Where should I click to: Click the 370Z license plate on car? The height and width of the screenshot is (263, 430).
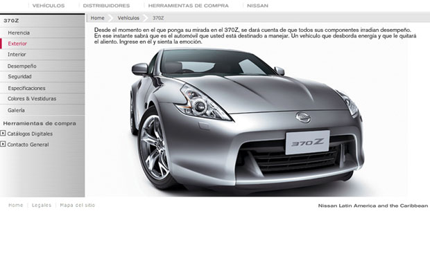click(x=307, y=143)
